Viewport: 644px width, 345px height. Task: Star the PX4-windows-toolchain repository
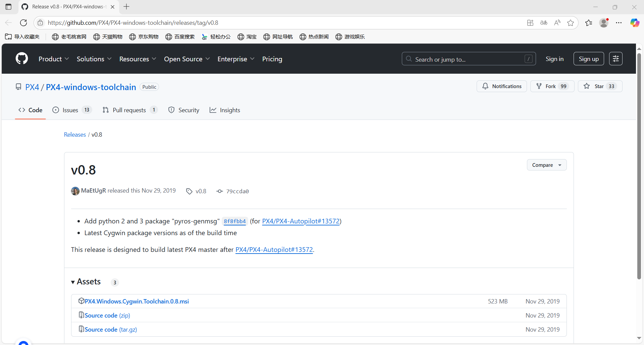coord(595,86)
